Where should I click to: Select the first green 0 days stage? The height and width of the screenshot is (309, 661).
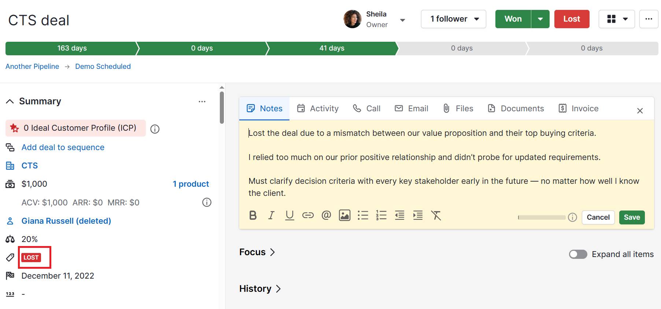point(202,48)
